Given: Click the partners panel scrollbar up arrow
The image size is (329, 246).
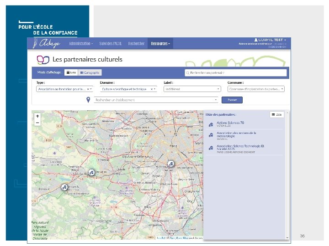Looking at the screenshot, I should point(287,113).
